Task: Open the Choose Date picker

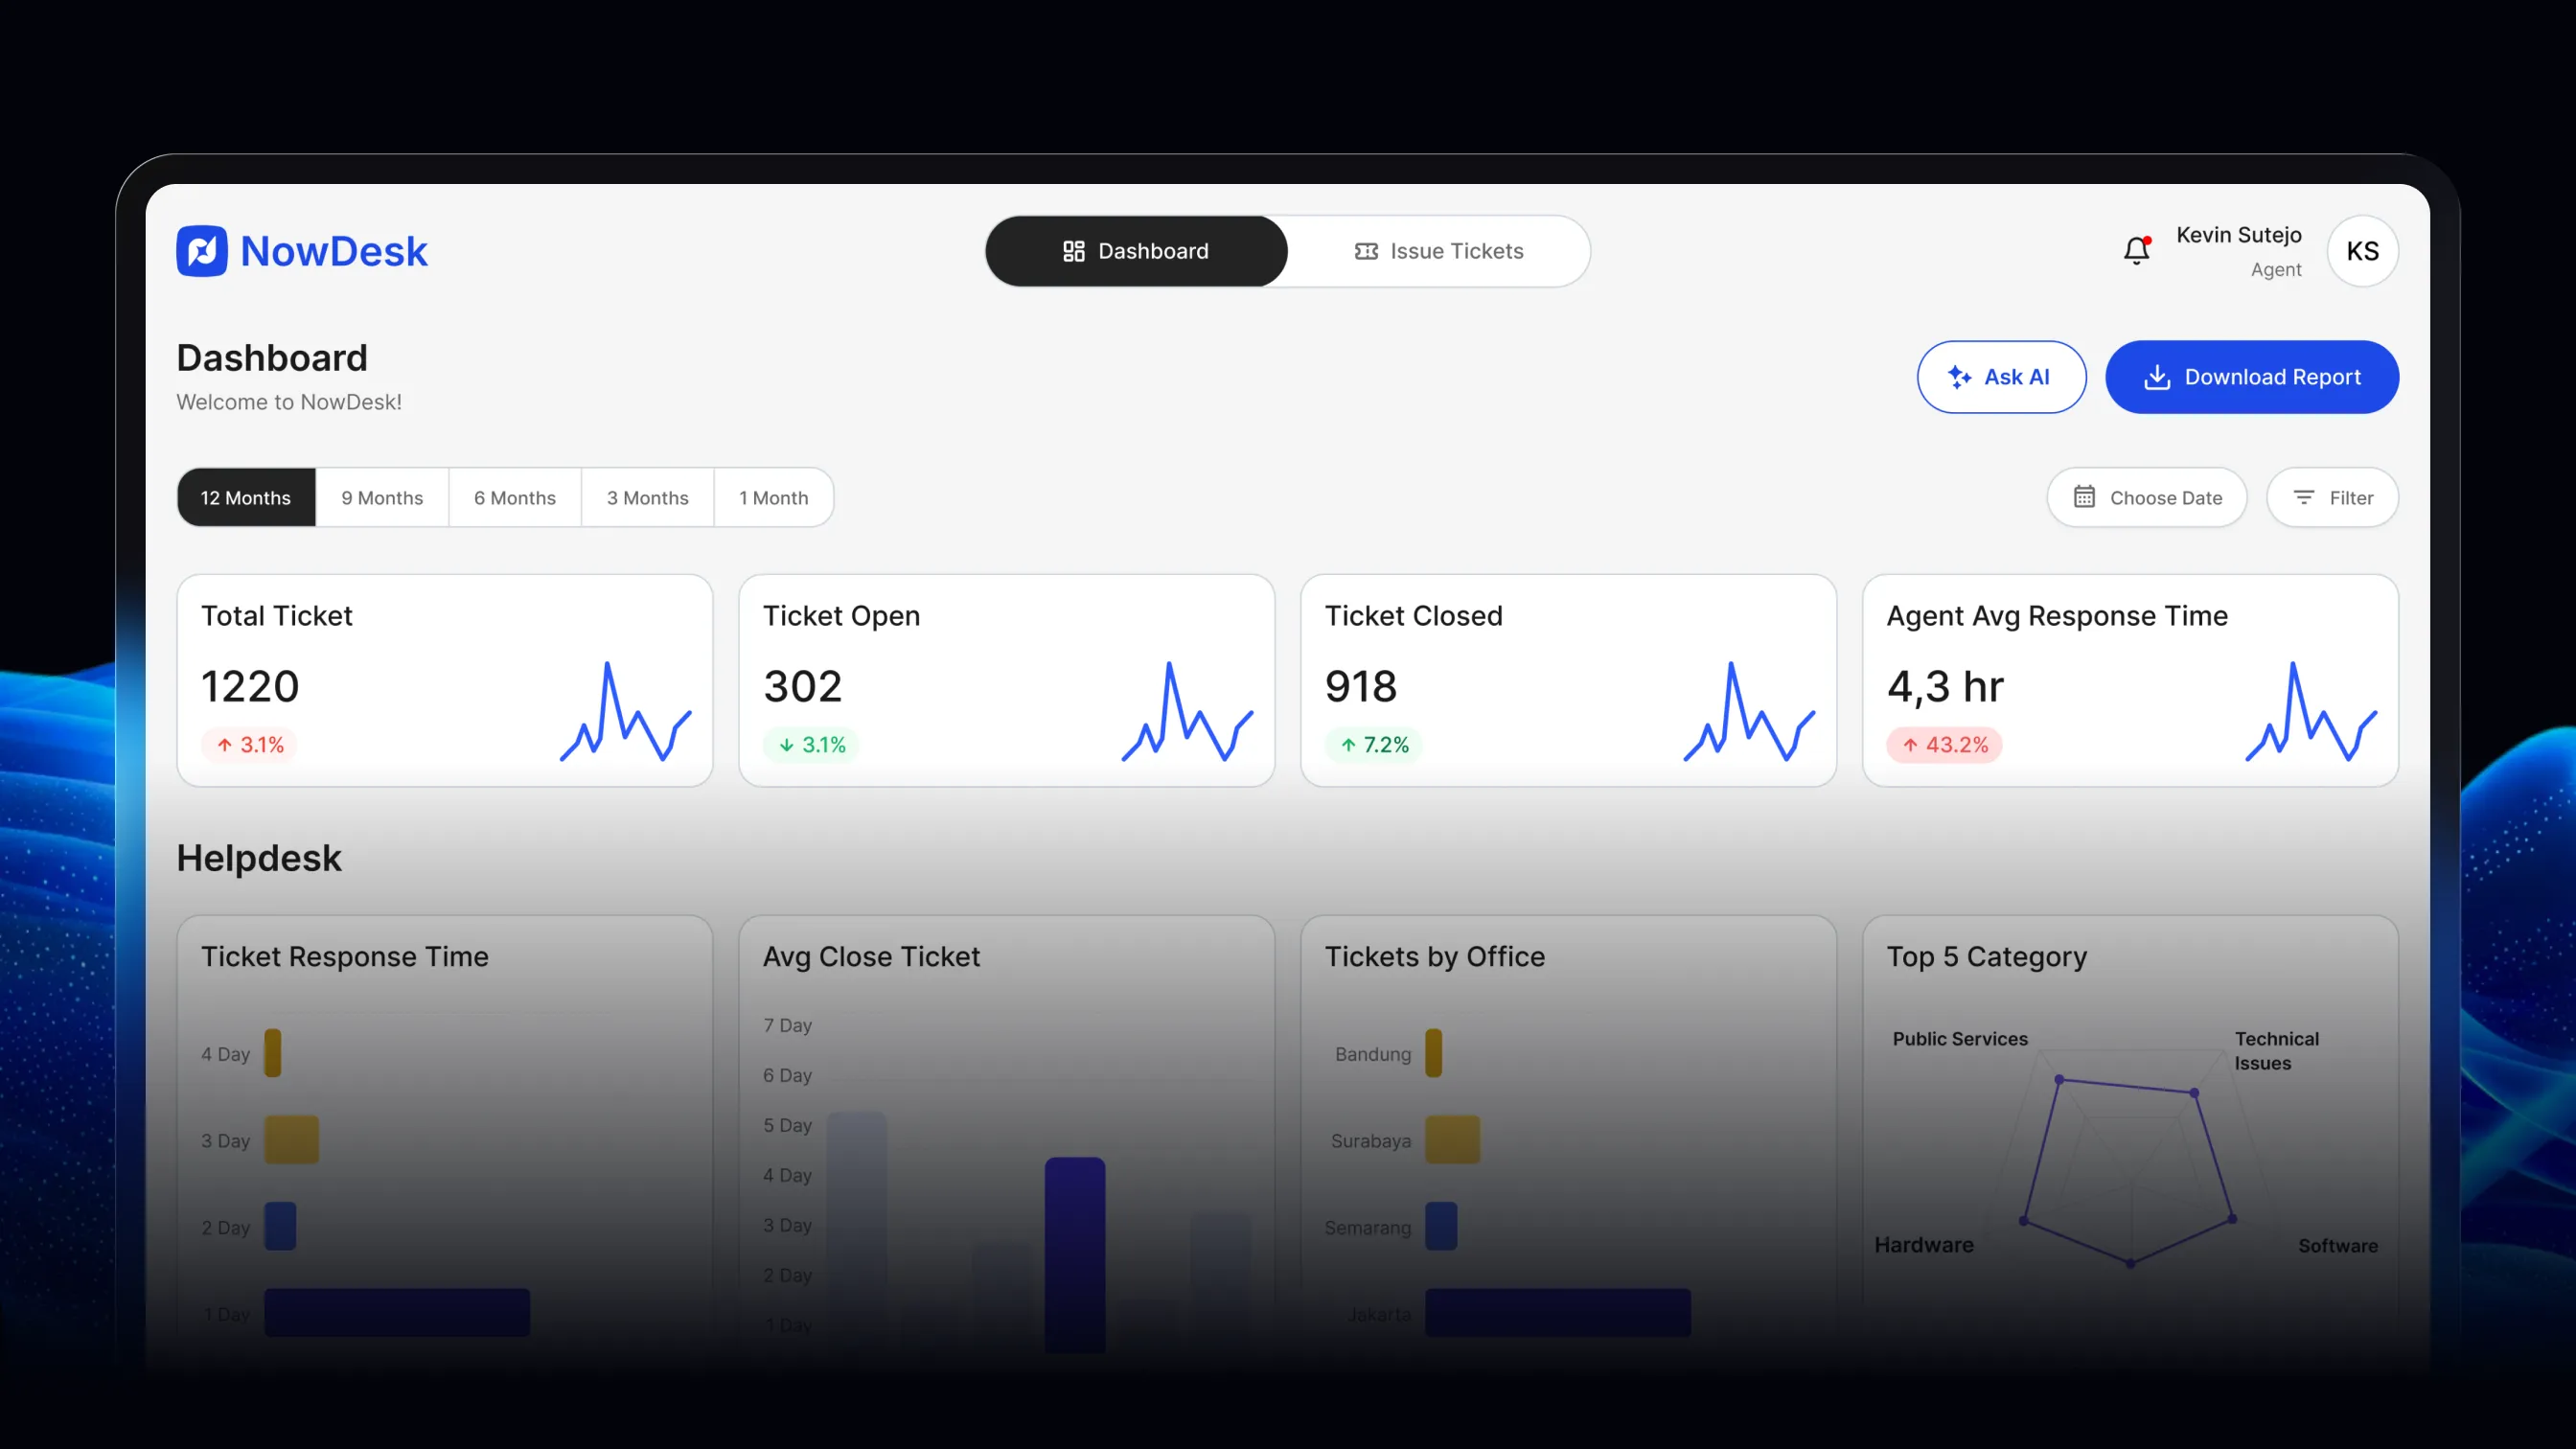Action: click(2147, 498)
